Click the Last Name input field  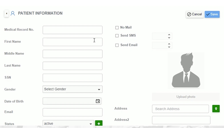pos(72,66)
